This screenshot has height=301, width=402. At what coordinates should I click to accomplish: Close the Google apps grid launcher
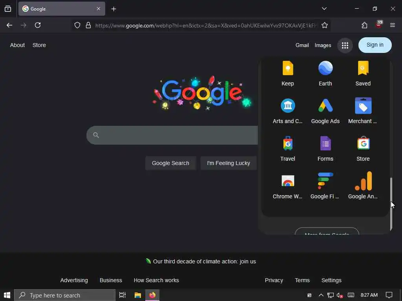pyautogui.click(x=345, y=45)
